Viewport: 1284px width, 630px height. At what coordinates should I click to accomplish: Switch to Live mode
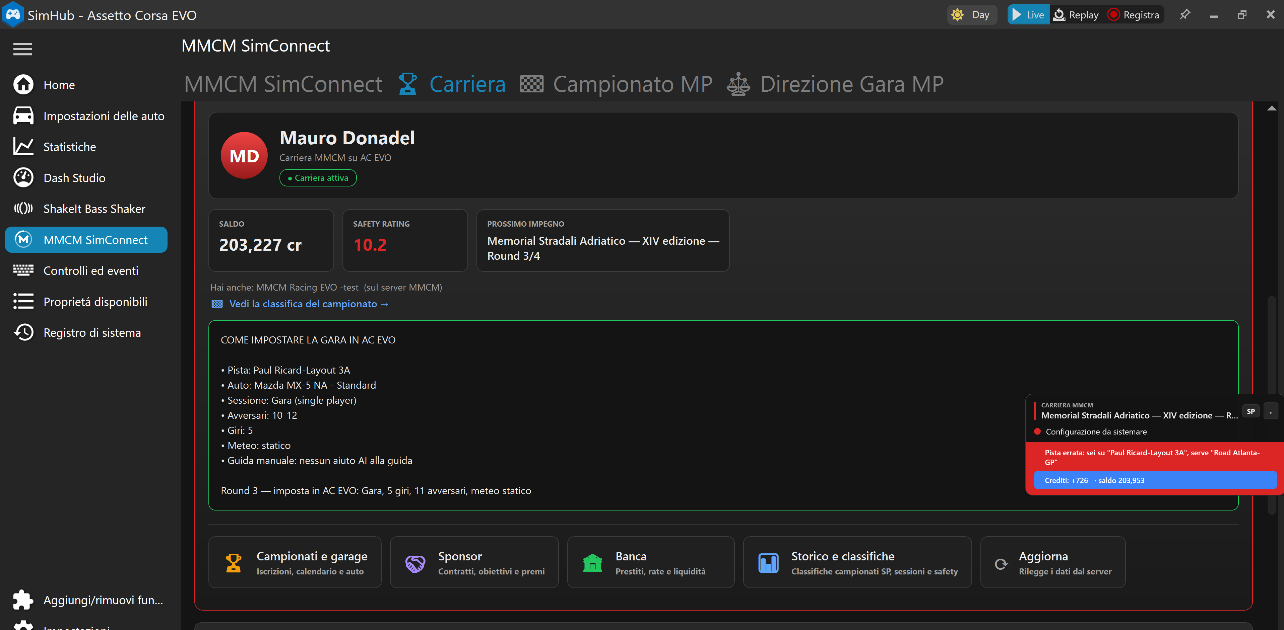pos(1028,14)
